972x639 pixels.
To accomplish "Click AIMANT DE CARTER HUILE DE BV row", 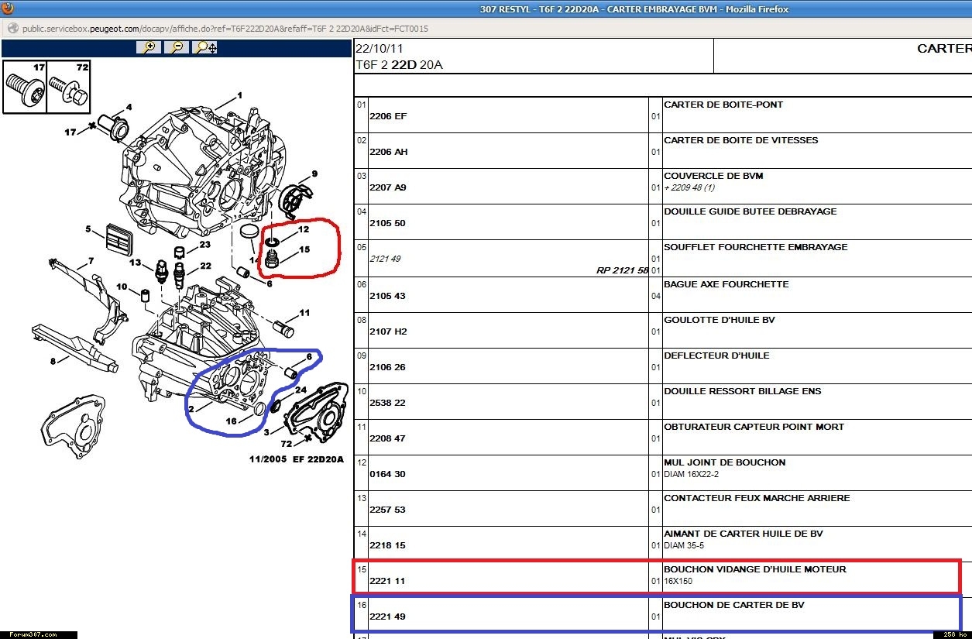I will coord(743,534).
